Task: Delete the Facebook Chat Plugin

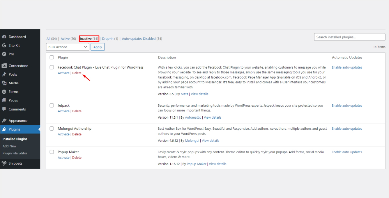Action: tap(77, 73)
